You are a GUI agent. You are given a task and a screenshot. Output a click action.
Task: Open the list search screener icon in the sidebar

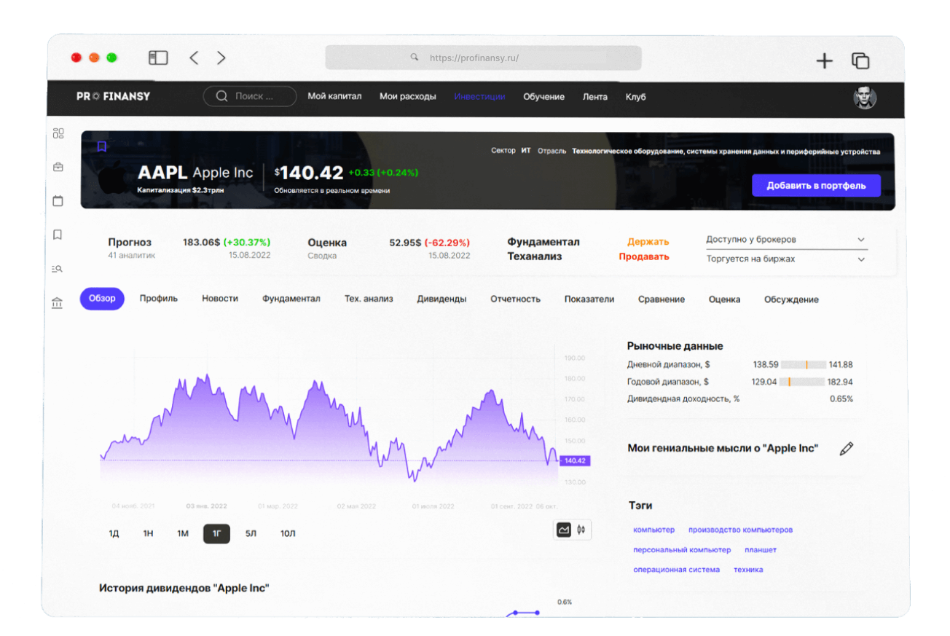coord(58,269)
